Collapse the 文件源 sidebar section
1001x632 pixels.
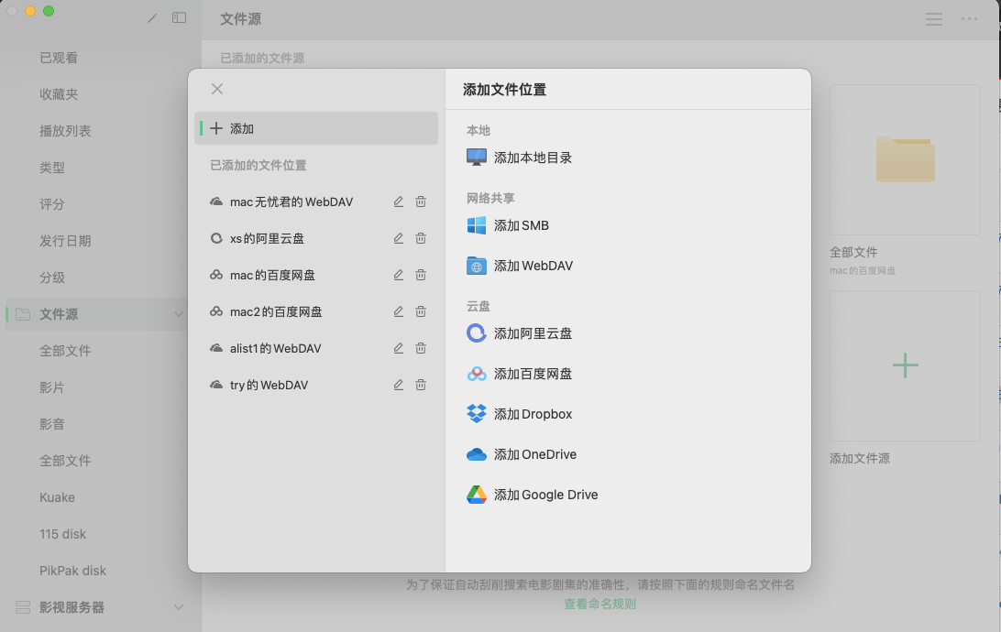[179, 314]
